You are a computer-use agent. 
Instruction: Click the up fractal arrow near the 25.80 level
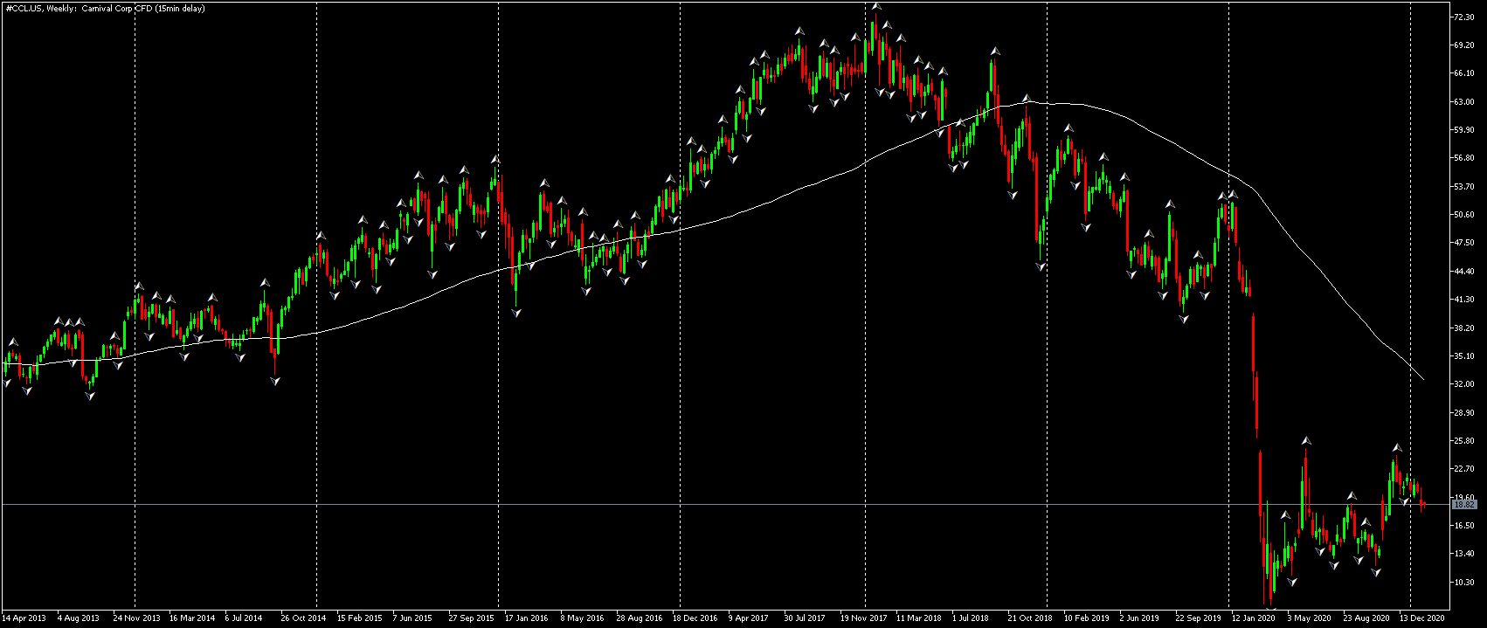tap(1306, 441)
